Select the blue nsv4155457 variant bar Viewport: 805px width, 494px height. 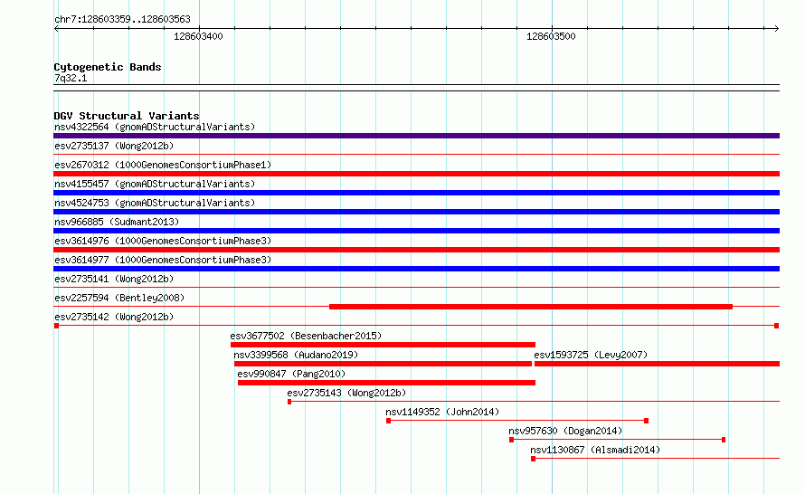click(416, 193)
